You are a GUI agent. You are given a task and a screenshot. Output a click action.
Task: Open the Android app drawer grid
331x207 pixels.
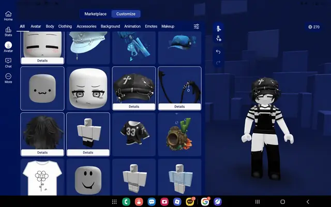click(114, 202)
